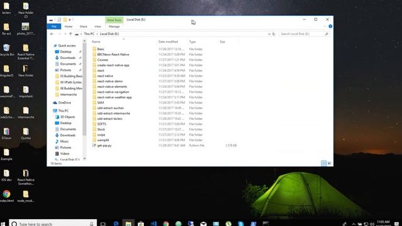Open the Manage ribbon tab

click(x=114, y=26)
